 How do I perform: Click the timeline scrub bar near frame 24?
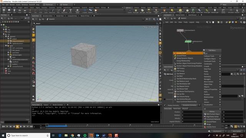(x=87, y=126)
